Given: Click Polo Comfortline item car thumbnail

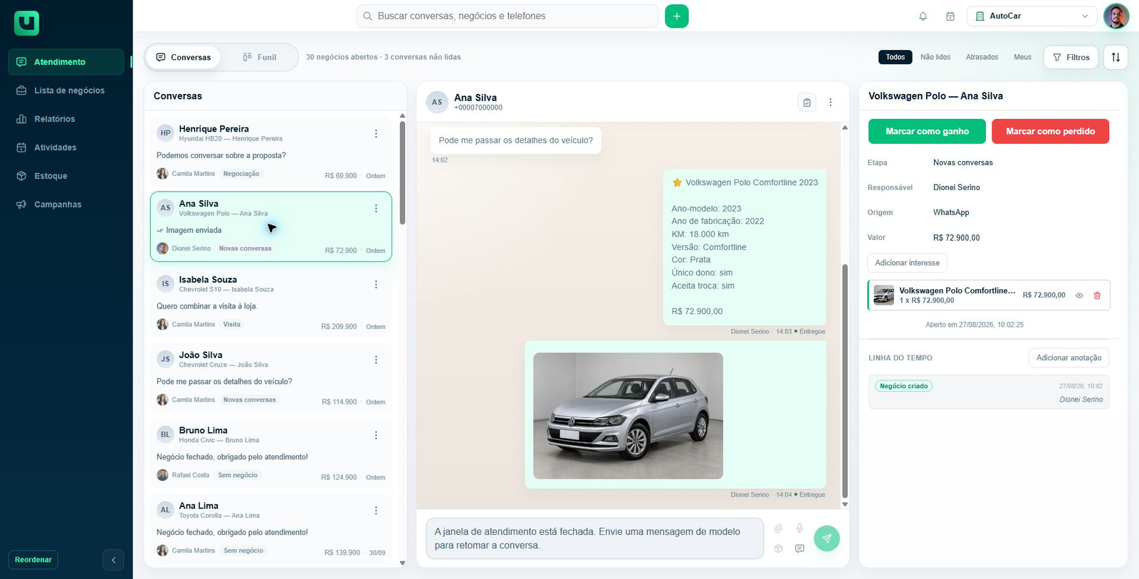Looking at the screenshot, I should (883, 296).
